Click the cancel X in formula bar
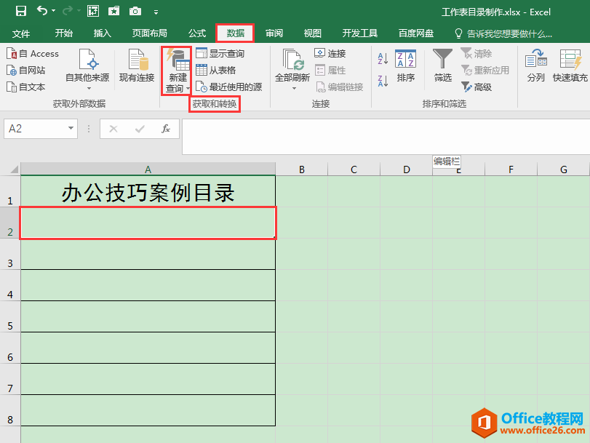This screenshot has height=443, width=590. click(x=113, y=129)
